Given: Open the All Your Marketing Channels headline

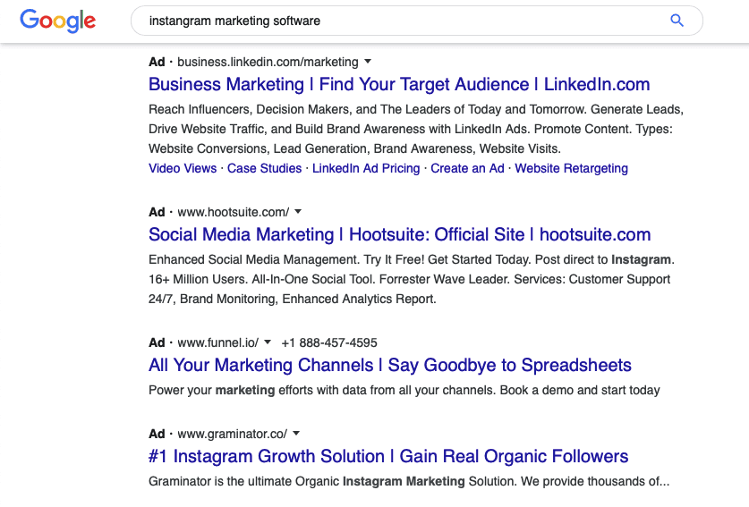Looking at the screenshot, I should (390, 365).
